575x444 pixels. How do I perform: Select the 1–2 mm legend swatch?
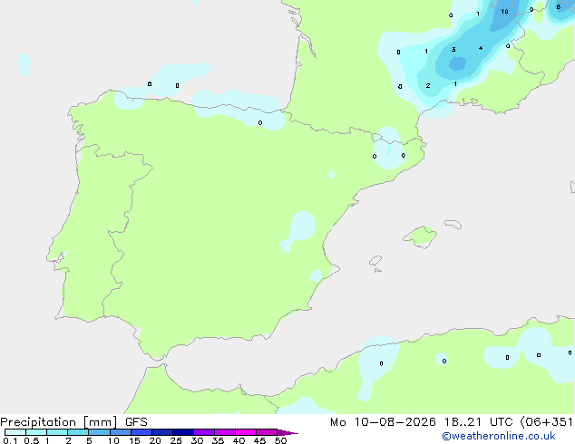(x=57, y=432)
